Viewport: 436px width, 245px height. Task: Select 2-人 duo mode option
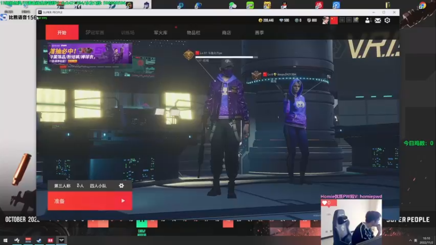pos(80,186)
